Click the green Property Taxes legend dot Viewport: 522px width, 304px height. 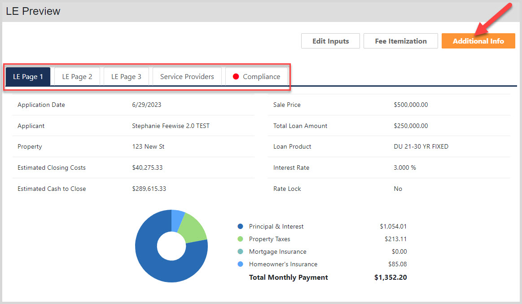click(x=239, y=239)
